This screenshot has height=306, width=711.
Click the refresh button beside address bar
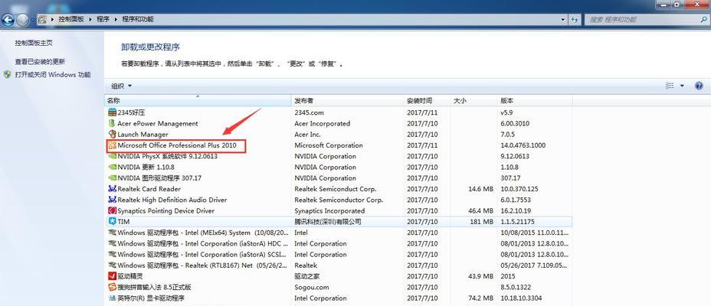(575, 19)
